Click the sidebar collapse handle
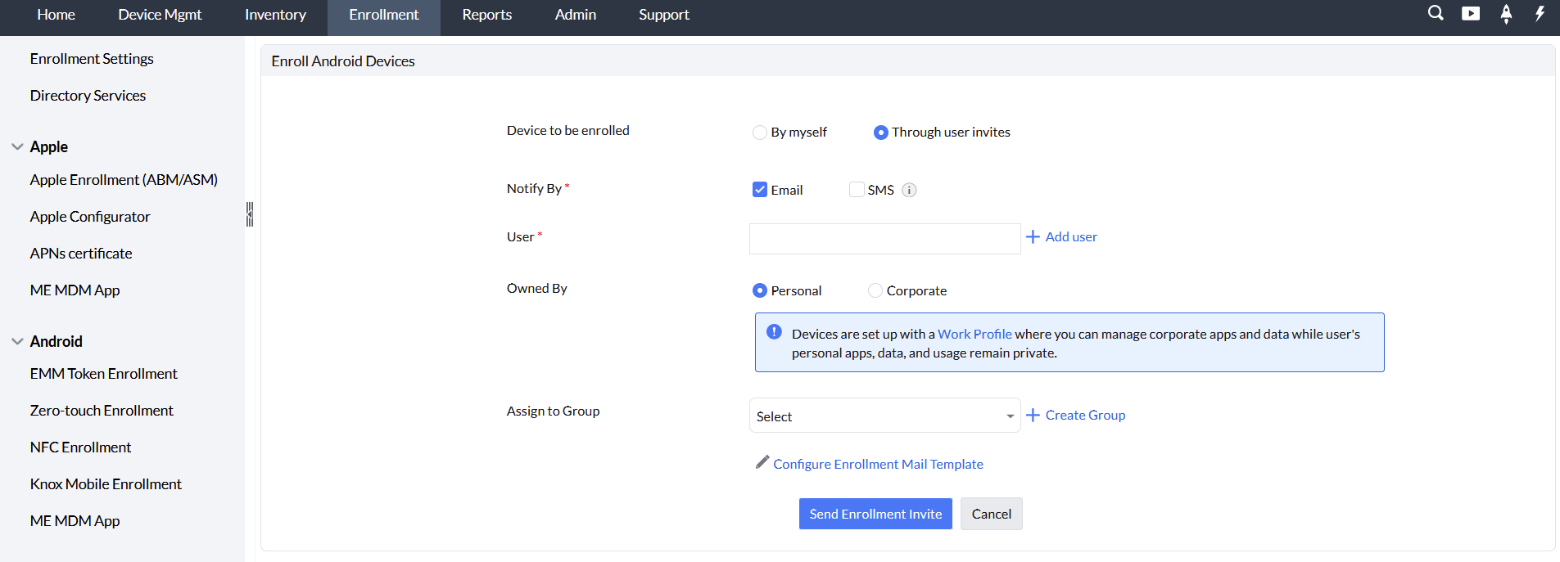Viewport: 1560px width, 562px height. click(x=250, y=214)
